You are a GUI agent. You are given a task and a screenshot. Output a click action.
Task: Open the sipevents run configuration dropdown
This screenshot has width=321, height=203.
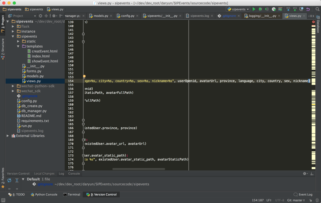pyautogui.click(x=238, y=9)
